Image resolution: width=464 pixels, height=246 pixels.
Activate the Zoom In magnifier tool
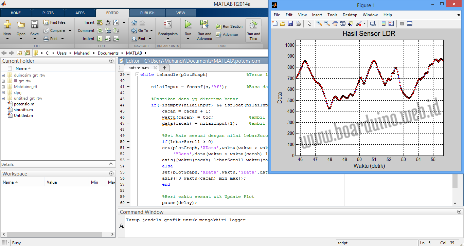[319, 23]
